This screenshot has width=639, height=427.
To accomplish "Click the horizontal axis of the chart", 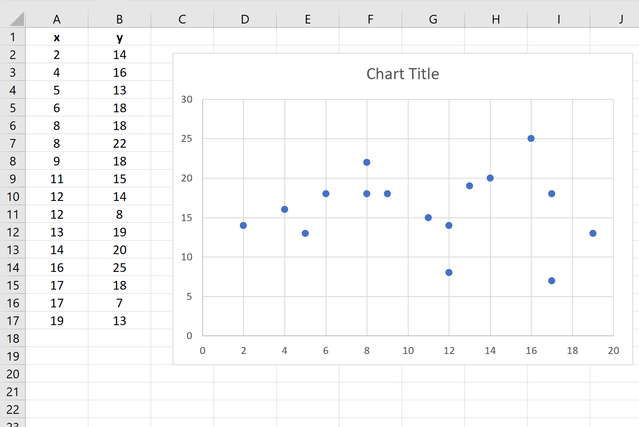I will tap(408, 350).
